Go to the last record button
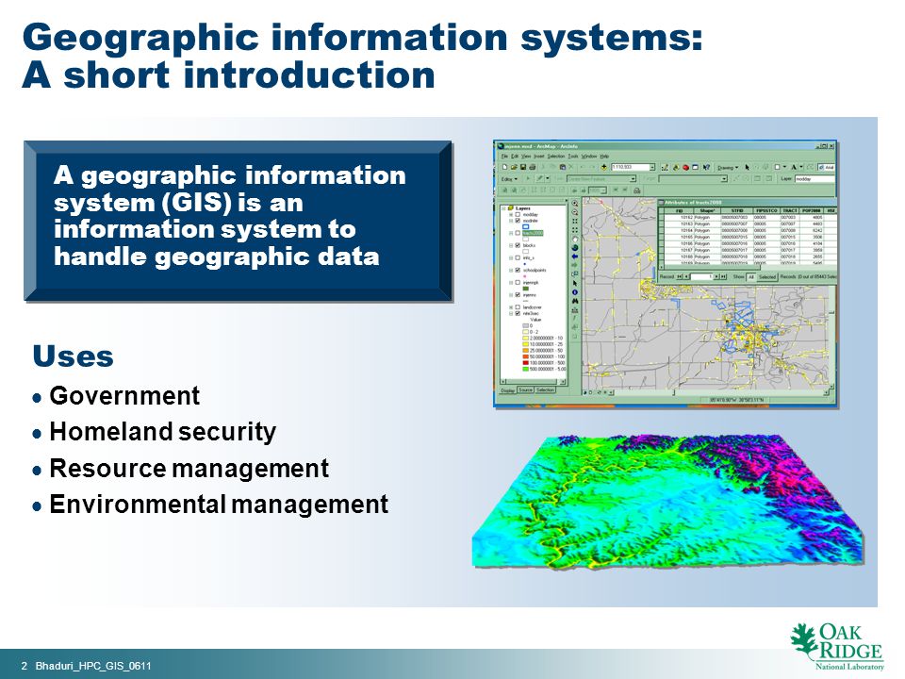This screenshot has width=905, height=679. 723,276
